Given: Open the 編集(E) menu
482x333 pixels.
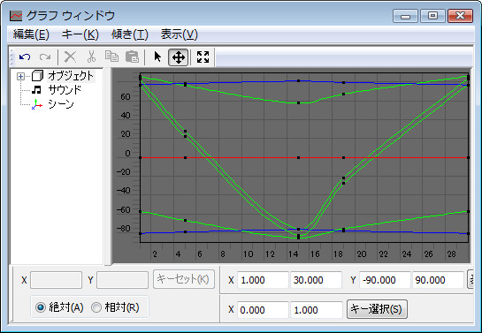Looking at the screenshot, I should point(31,34).
